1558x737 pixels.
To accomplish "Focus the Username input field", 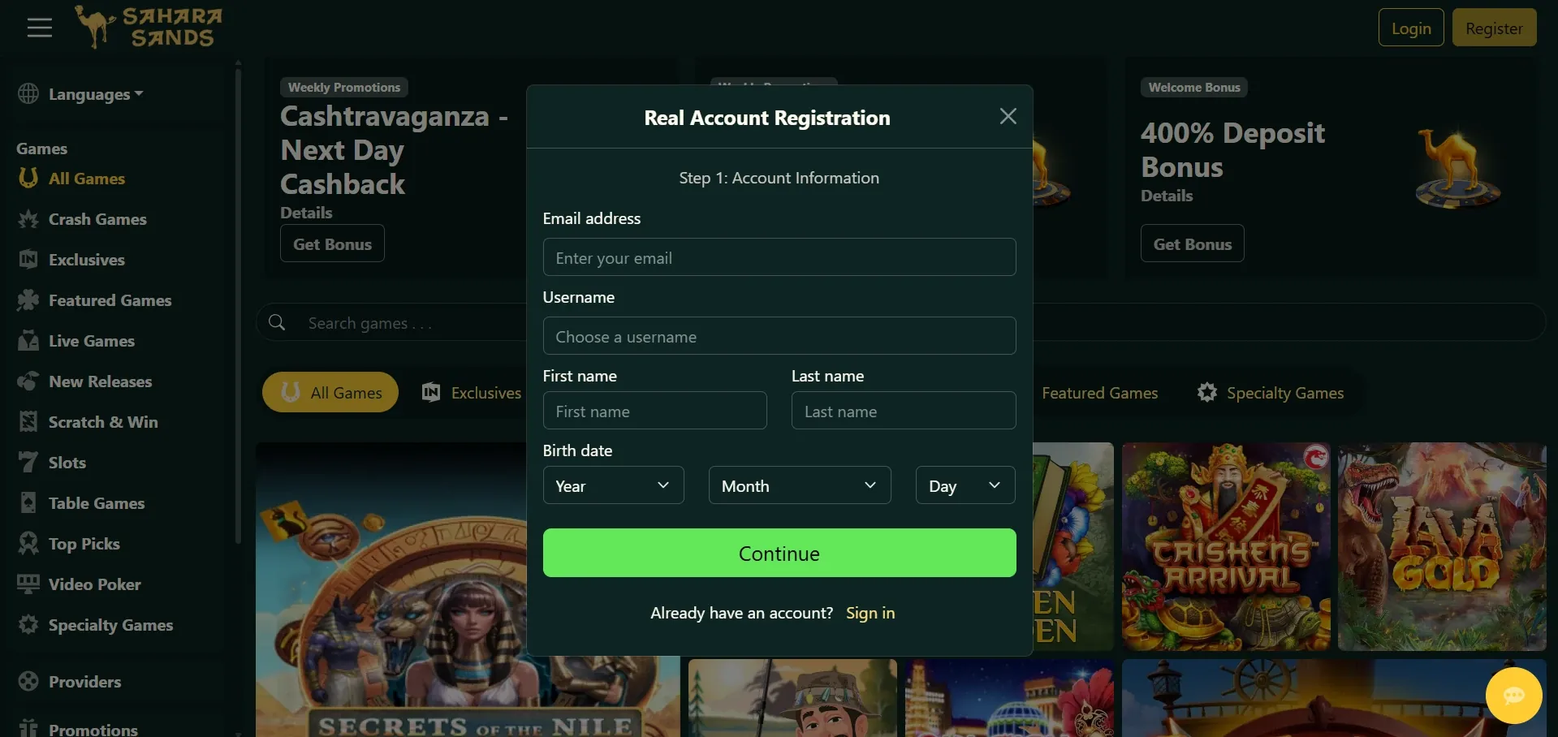I will [x=779, y=336].
